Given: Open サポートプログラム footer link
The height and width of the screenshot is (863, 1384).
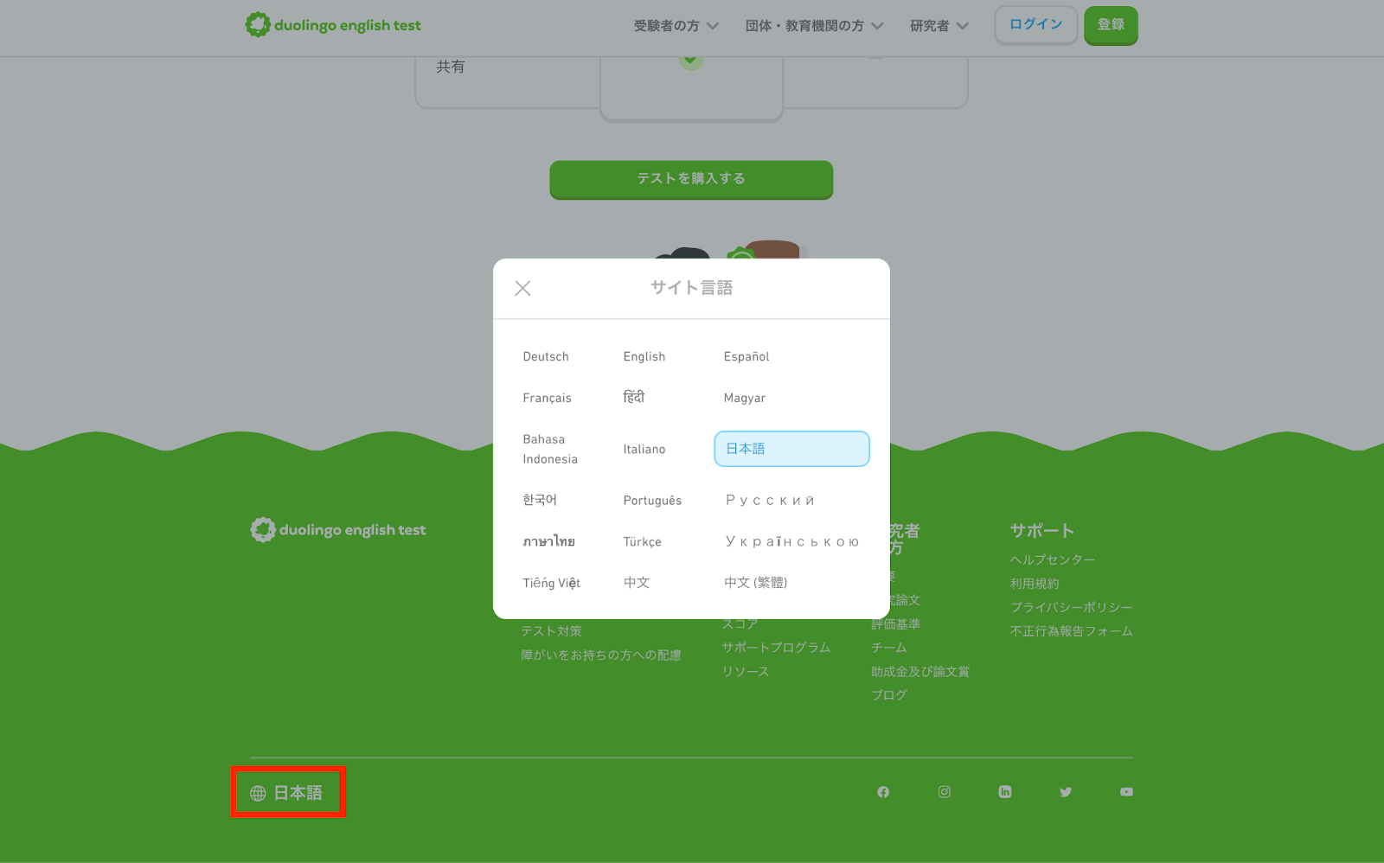Looking at the screenshot, I should tap(776, 647).
